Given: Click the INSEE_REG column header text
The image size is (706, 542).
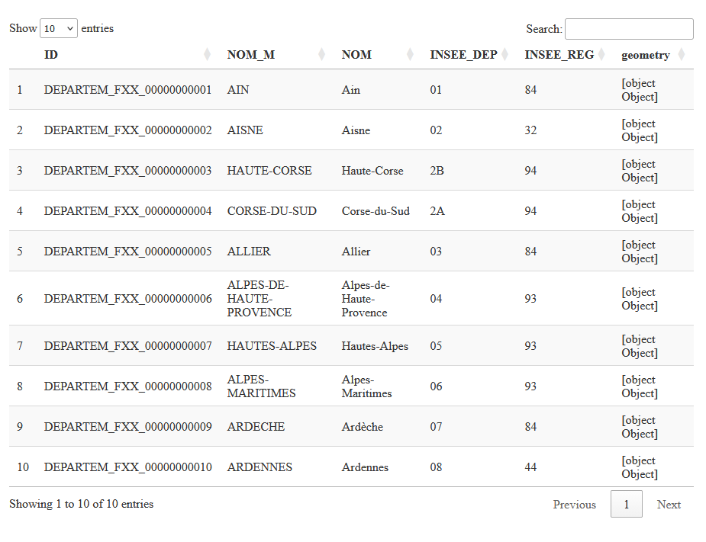Looking at the screenshot, I should pos(559,55).
